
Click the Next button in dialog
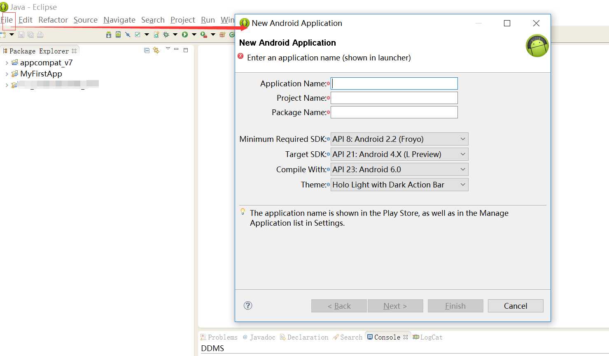pyautogui.click(x=395, y=306)
